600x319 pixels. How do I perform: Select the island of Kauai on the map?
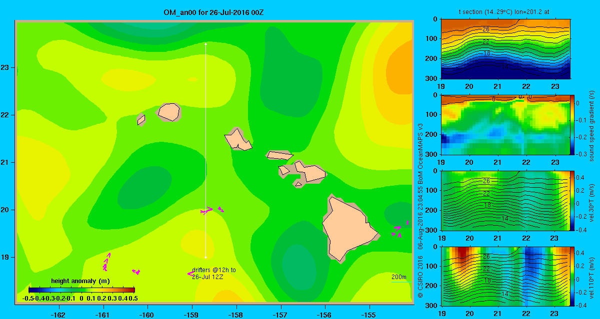(x=168, y=112)
